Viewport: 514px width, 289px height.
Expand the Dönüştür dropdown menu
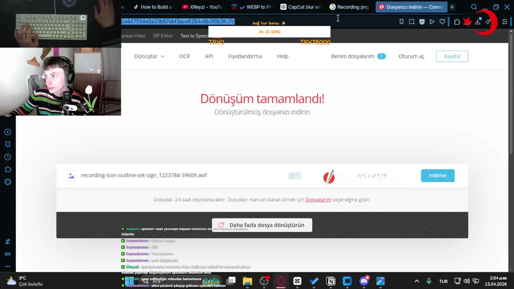tap(149, 56)
